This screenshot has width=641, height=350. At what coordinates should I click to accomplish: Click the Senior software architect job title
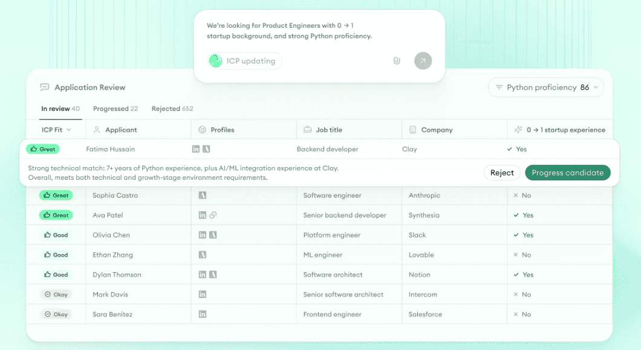point(343,294)
